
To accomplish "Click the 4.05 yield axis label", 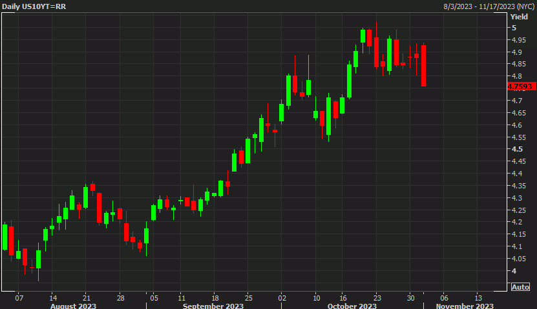I will [518, 259].
